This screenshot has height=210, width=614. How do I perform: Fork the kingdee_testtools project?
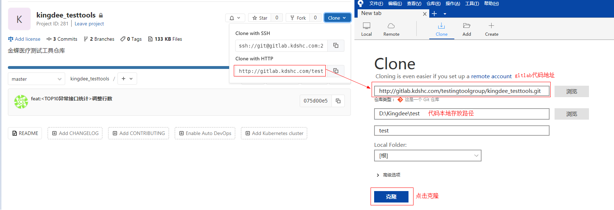click(x=298, y=18)
